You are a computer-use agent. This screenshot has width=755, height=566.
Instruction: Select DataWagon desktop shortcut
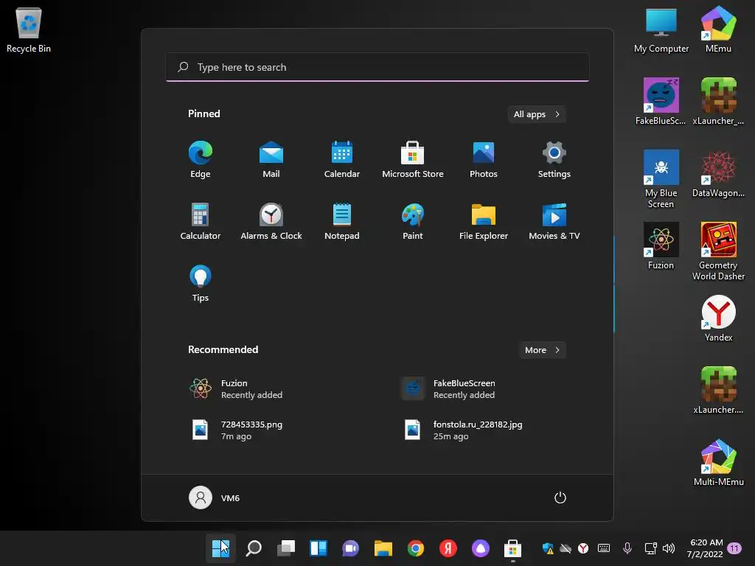click(718, 174)
